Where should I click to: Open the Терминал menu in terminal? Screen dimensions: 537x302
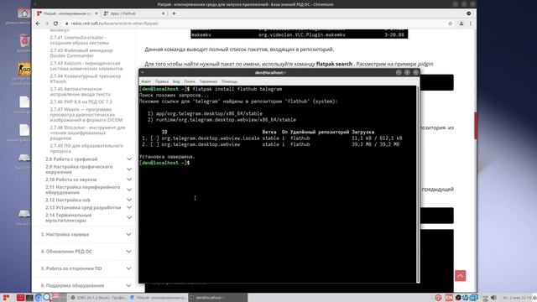coord(208,81)
